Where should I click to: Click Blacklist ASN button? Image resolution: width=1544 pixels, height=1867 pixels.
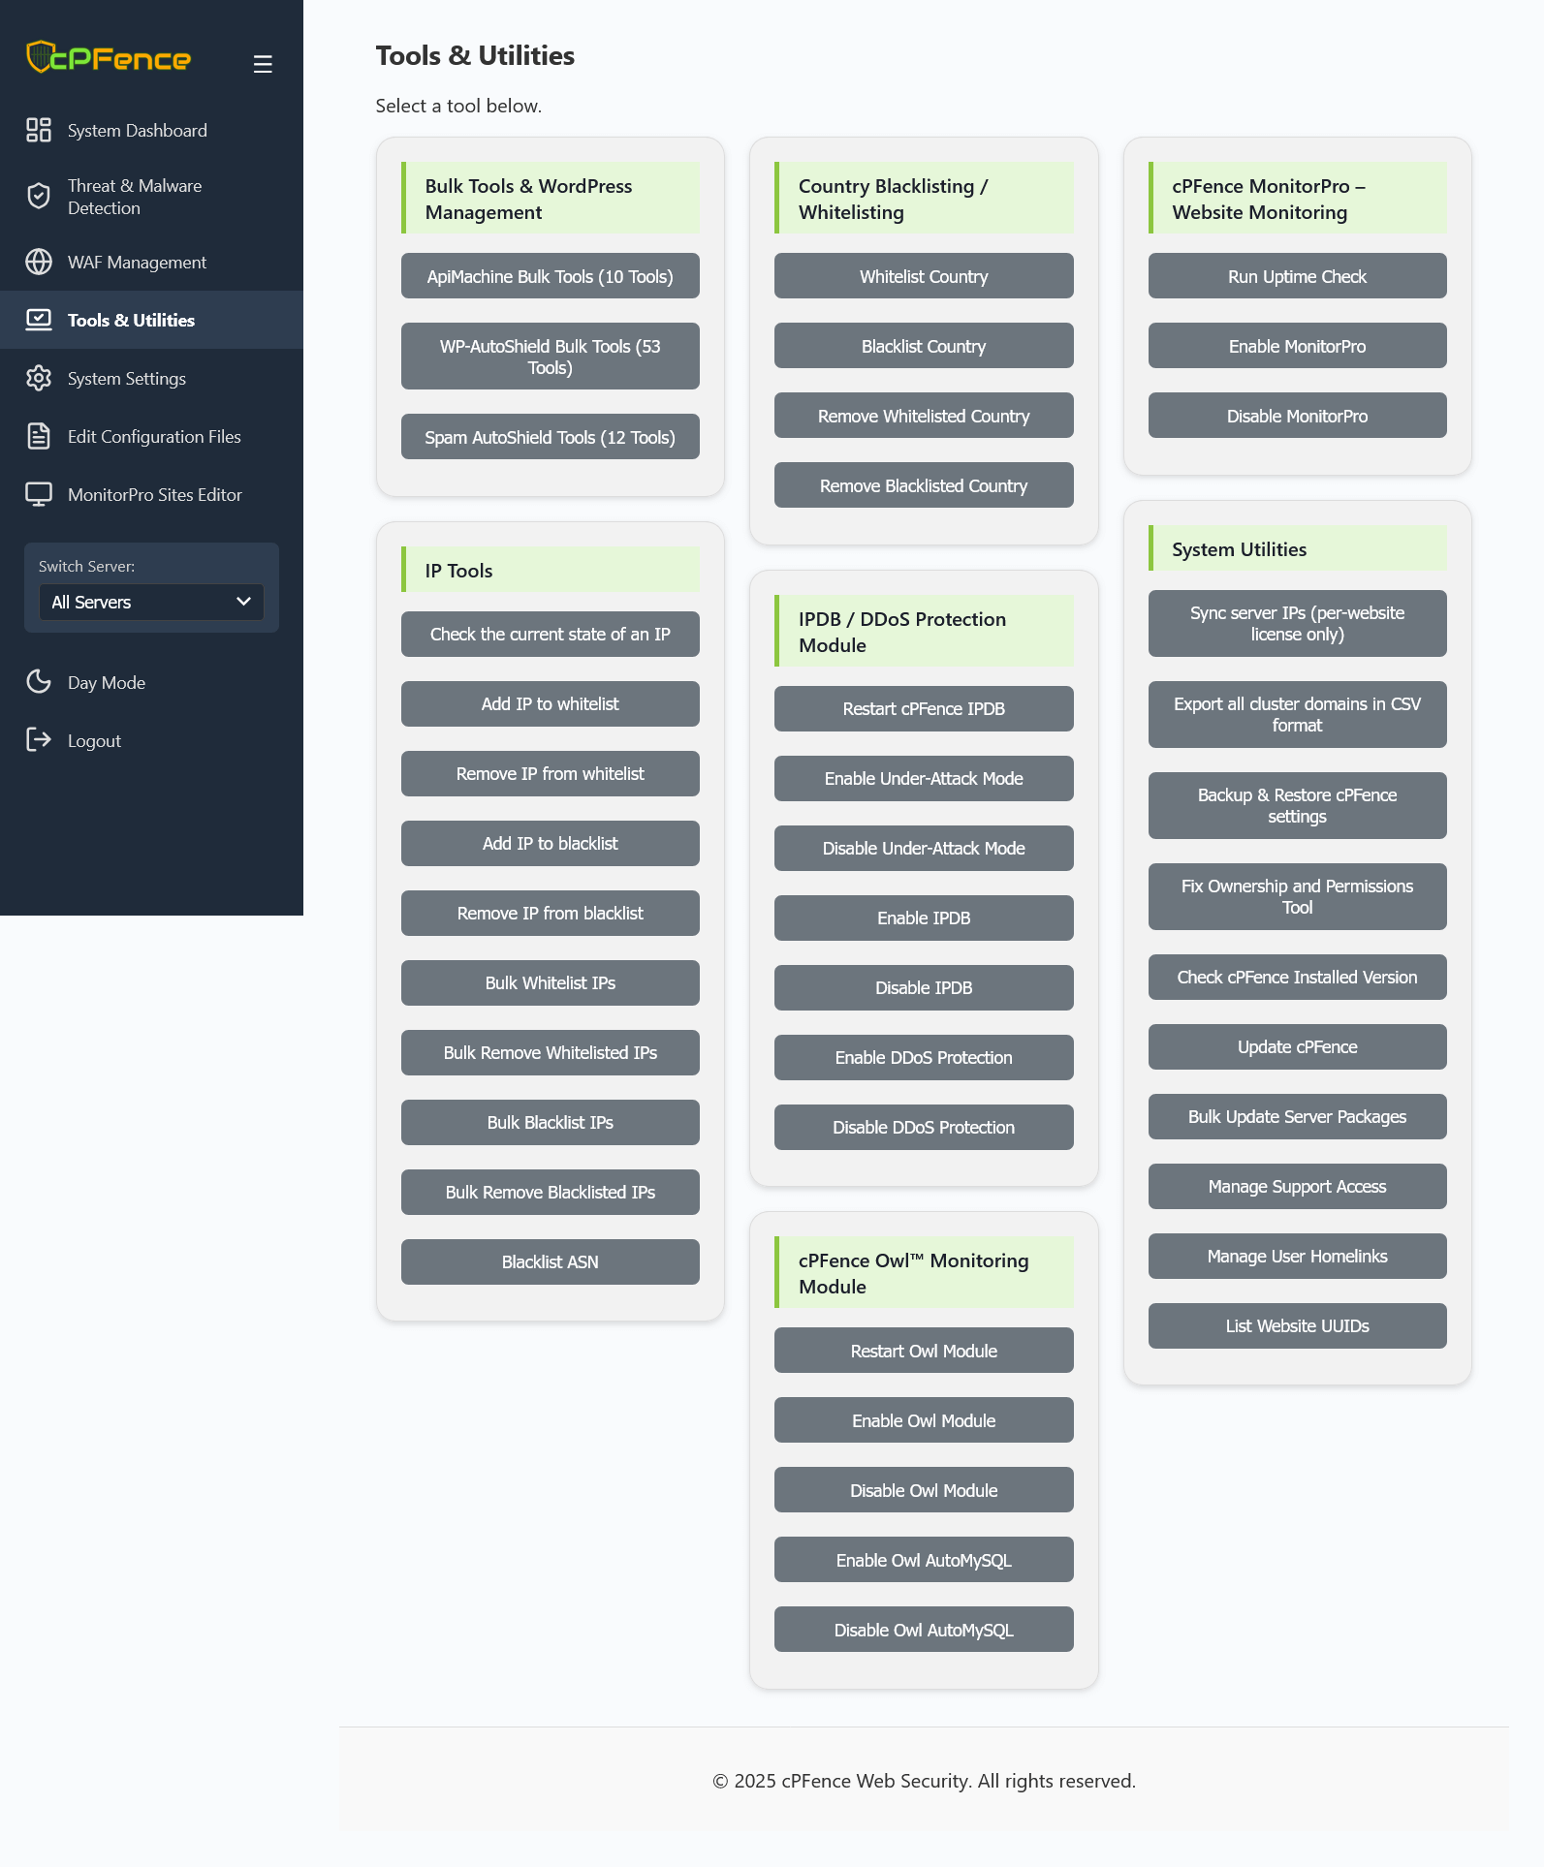point(551,1261)
